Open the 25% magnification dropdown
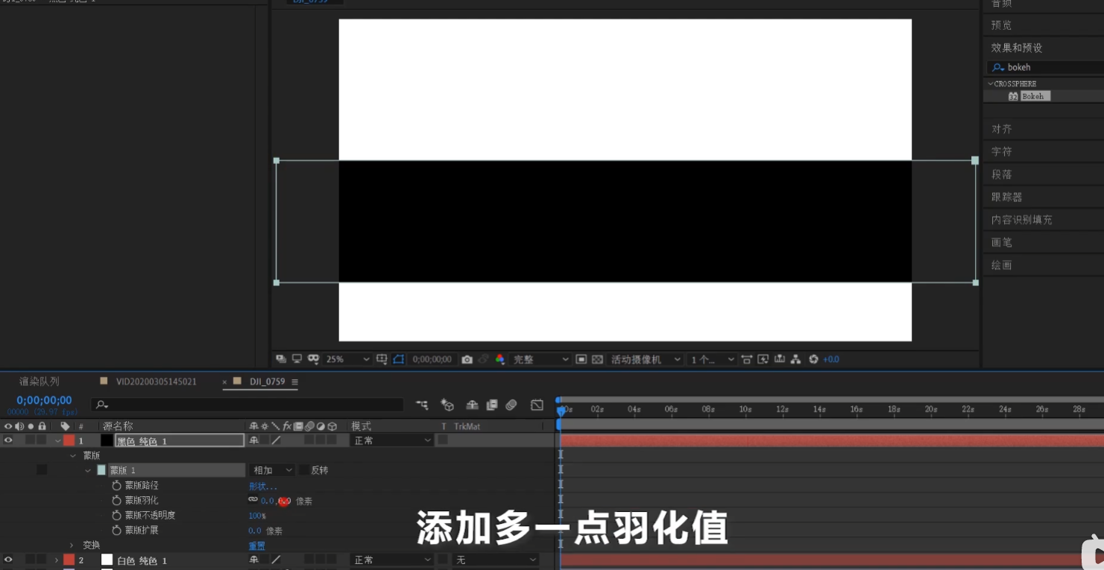The width and height of the screenshot is (1104, 570). pyautogui.click(x=347, y=359)
